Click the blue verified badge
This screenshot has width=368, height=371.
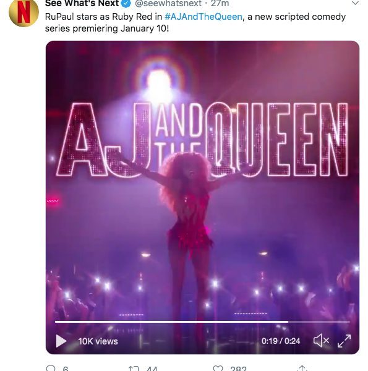tap(126, 3)
